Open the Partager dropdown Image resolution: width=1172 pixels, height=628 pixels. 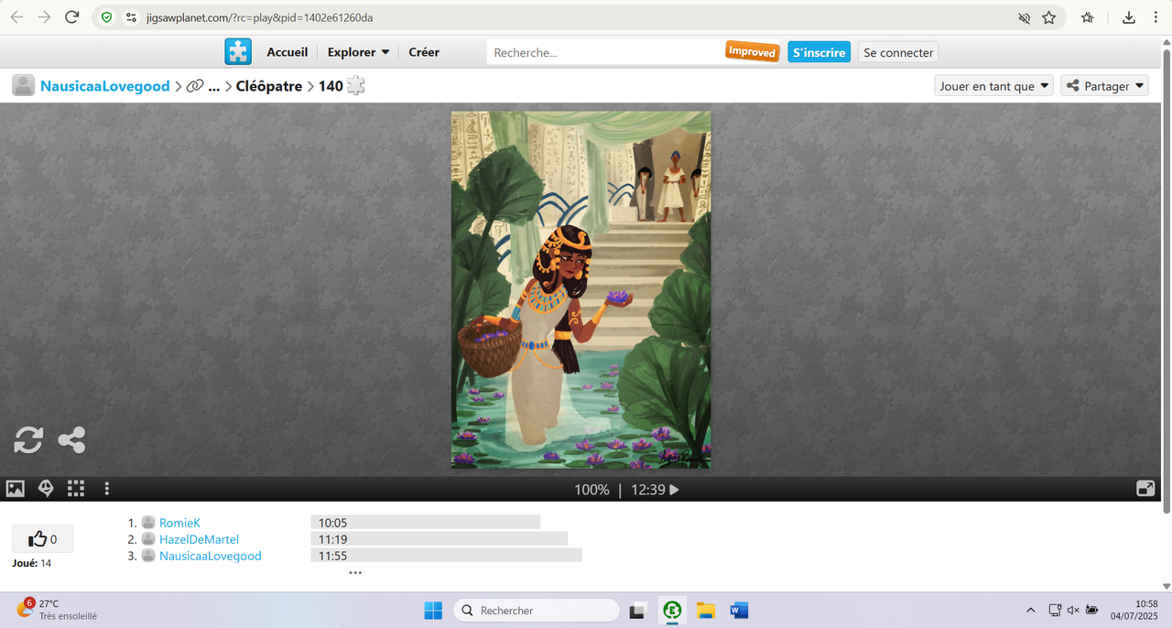1105,86
